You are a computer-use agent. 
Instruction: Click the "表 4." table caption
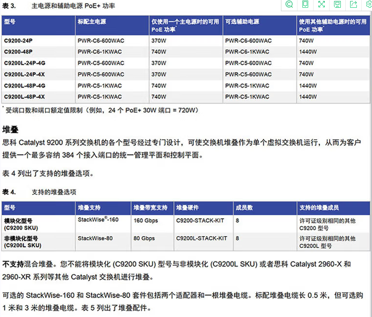pos(9,192)
